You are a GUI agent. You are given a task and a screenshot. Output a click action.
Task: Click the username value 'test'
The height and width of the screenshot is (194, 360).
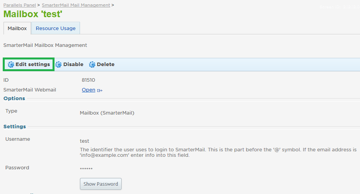84,141
